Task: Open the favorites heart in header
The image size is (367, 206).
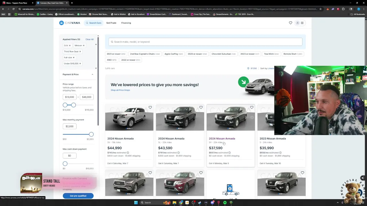Action: click(x=290, y=23)
